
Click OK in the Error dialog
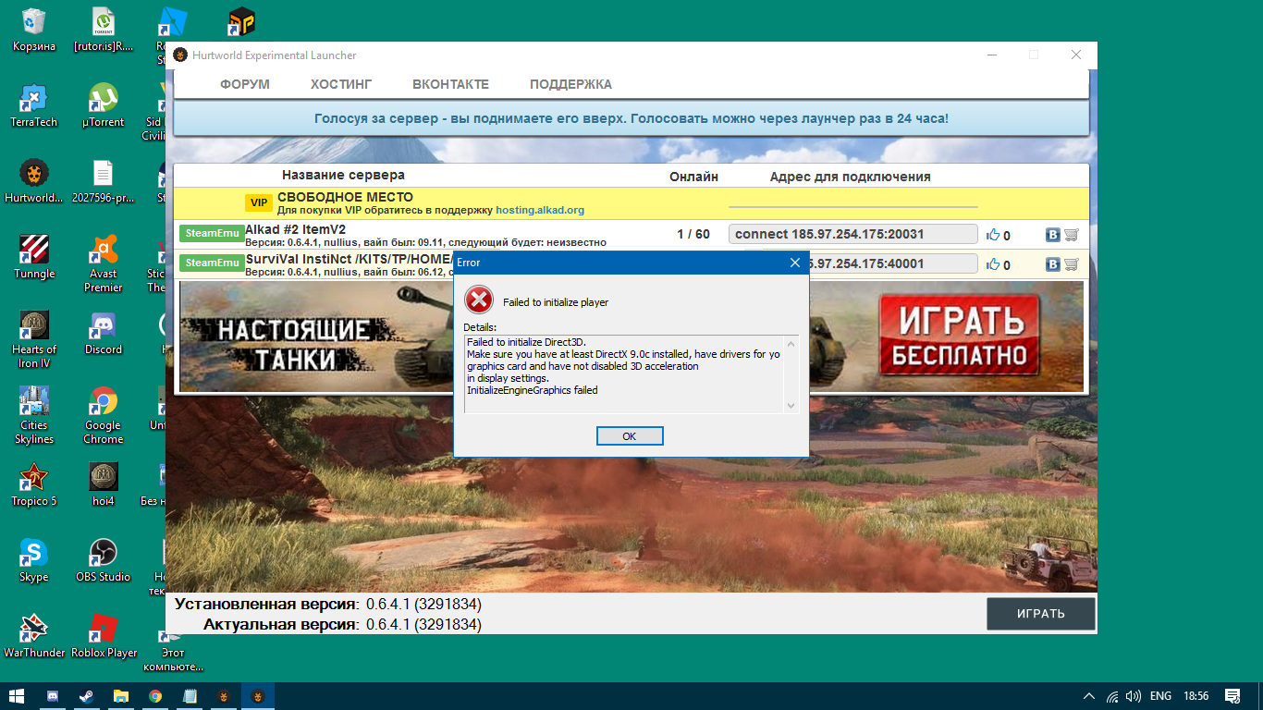[x=630, y=436]
